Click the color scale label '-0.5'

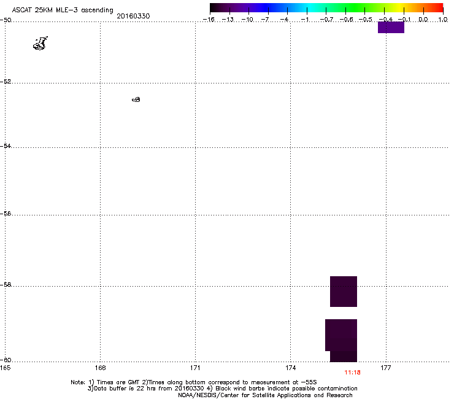[x=366, y=20]
